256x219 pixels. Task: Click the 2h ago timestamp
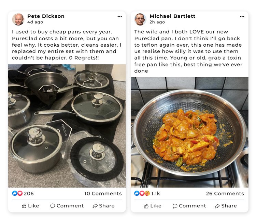[x=157, y=22]
